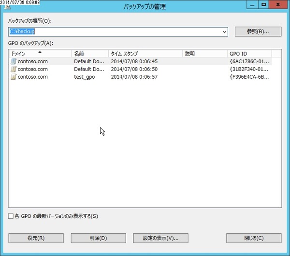Sort by the タイム スタンプ column header

tap(145, 54)
